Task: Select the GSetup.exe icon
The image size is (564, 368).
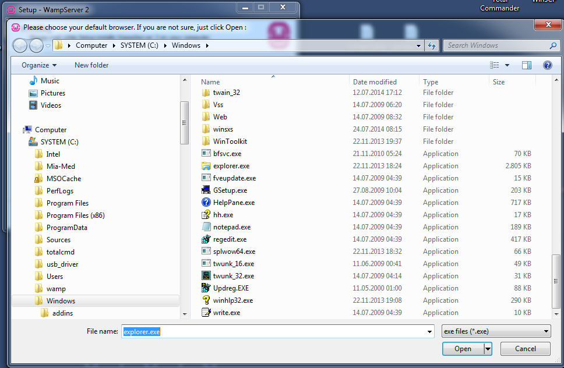Action: pos(206,190)
